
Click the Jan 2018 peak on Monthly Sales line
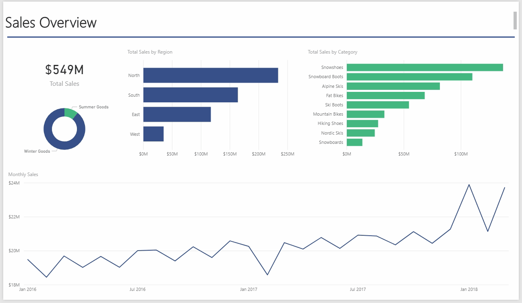tap(469, 185)
